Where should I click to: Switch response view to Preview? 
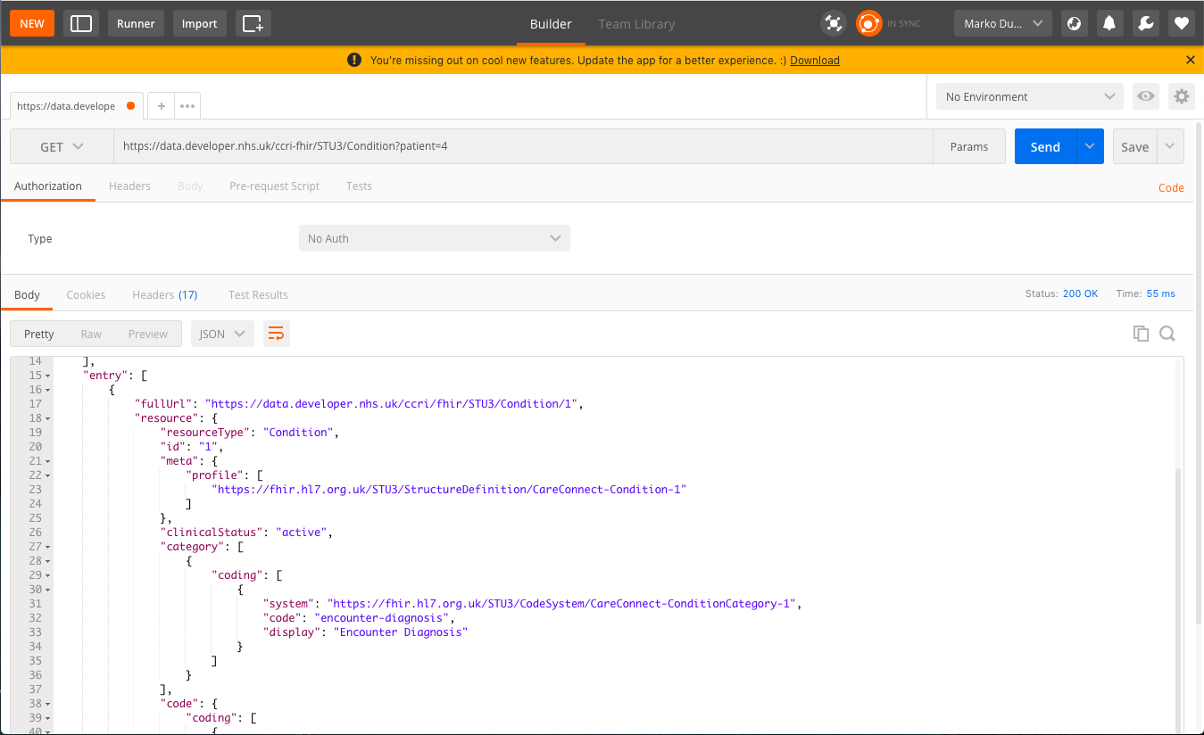pyautogui.click(x=148, y=334)
